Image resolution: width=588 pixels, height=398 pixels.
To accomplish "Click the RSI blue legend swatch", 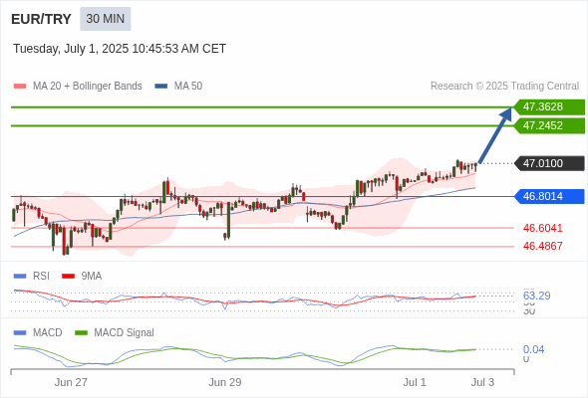I will [x=20, y=277].
